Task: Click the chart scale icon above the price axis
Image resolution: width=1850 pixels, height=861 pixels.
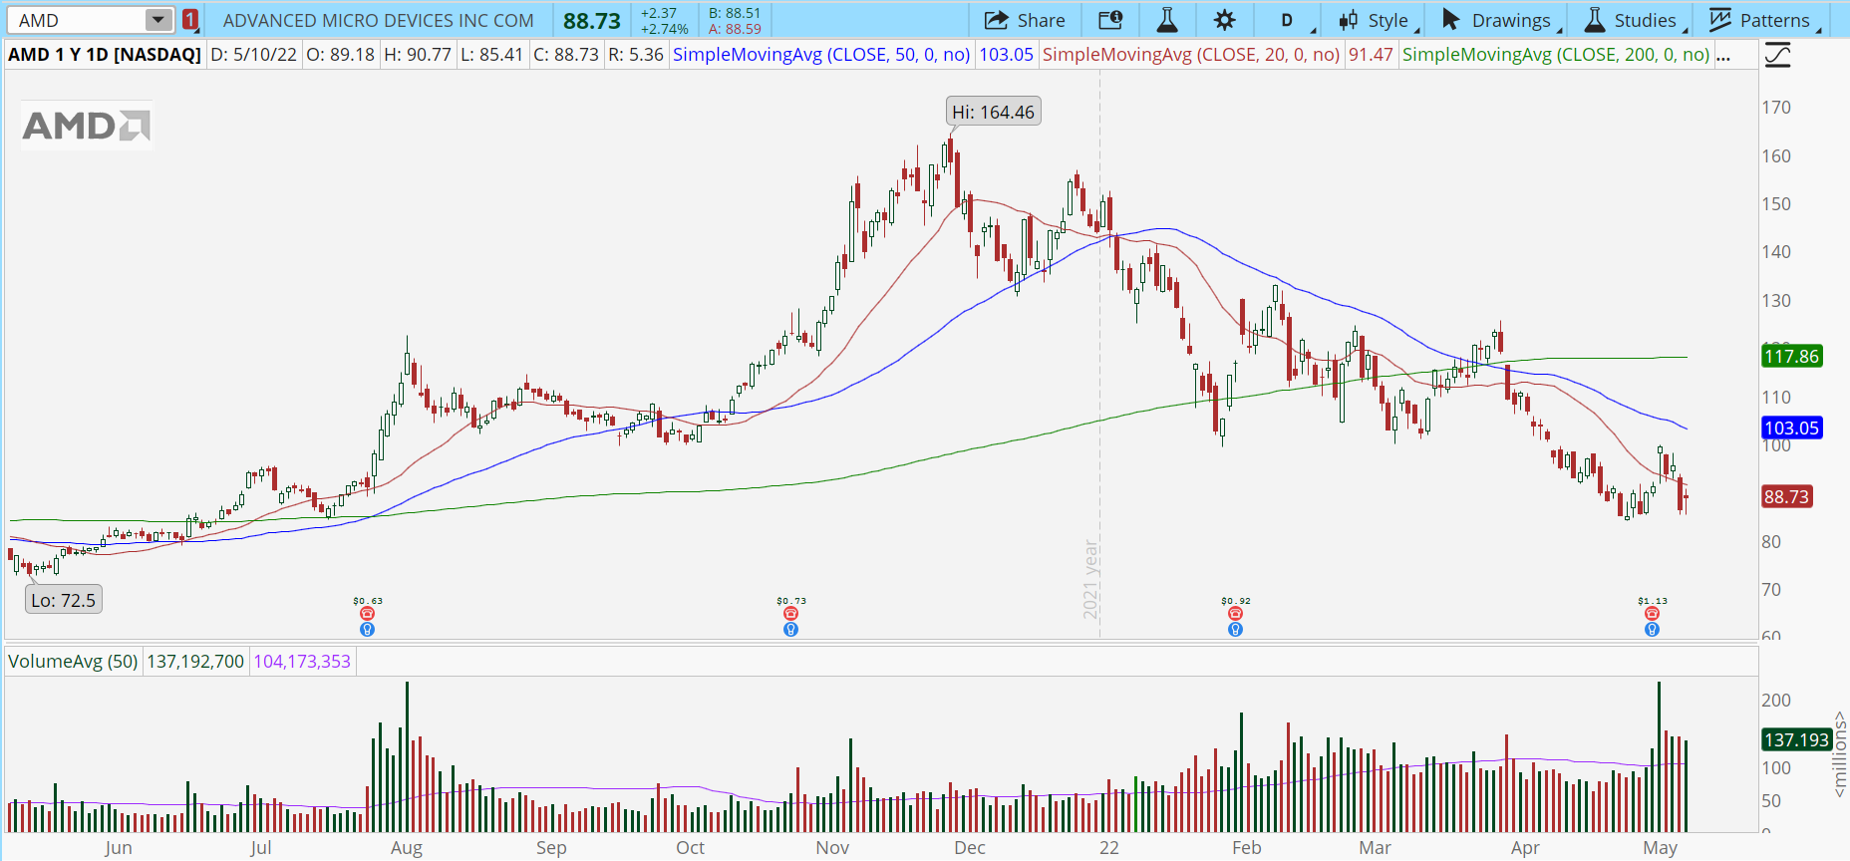Action: tap(1777, 55)
